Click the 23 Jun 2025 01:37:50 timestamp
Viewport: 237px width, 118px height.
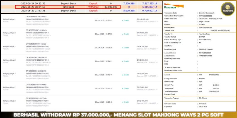[103, 34]
